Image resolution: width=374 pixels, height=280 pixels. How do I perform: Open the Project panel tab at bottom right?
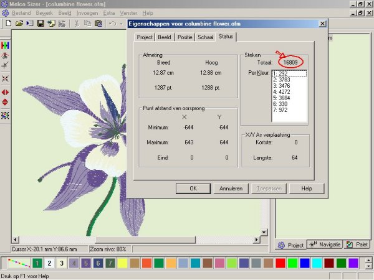click(x=290, y=245)
